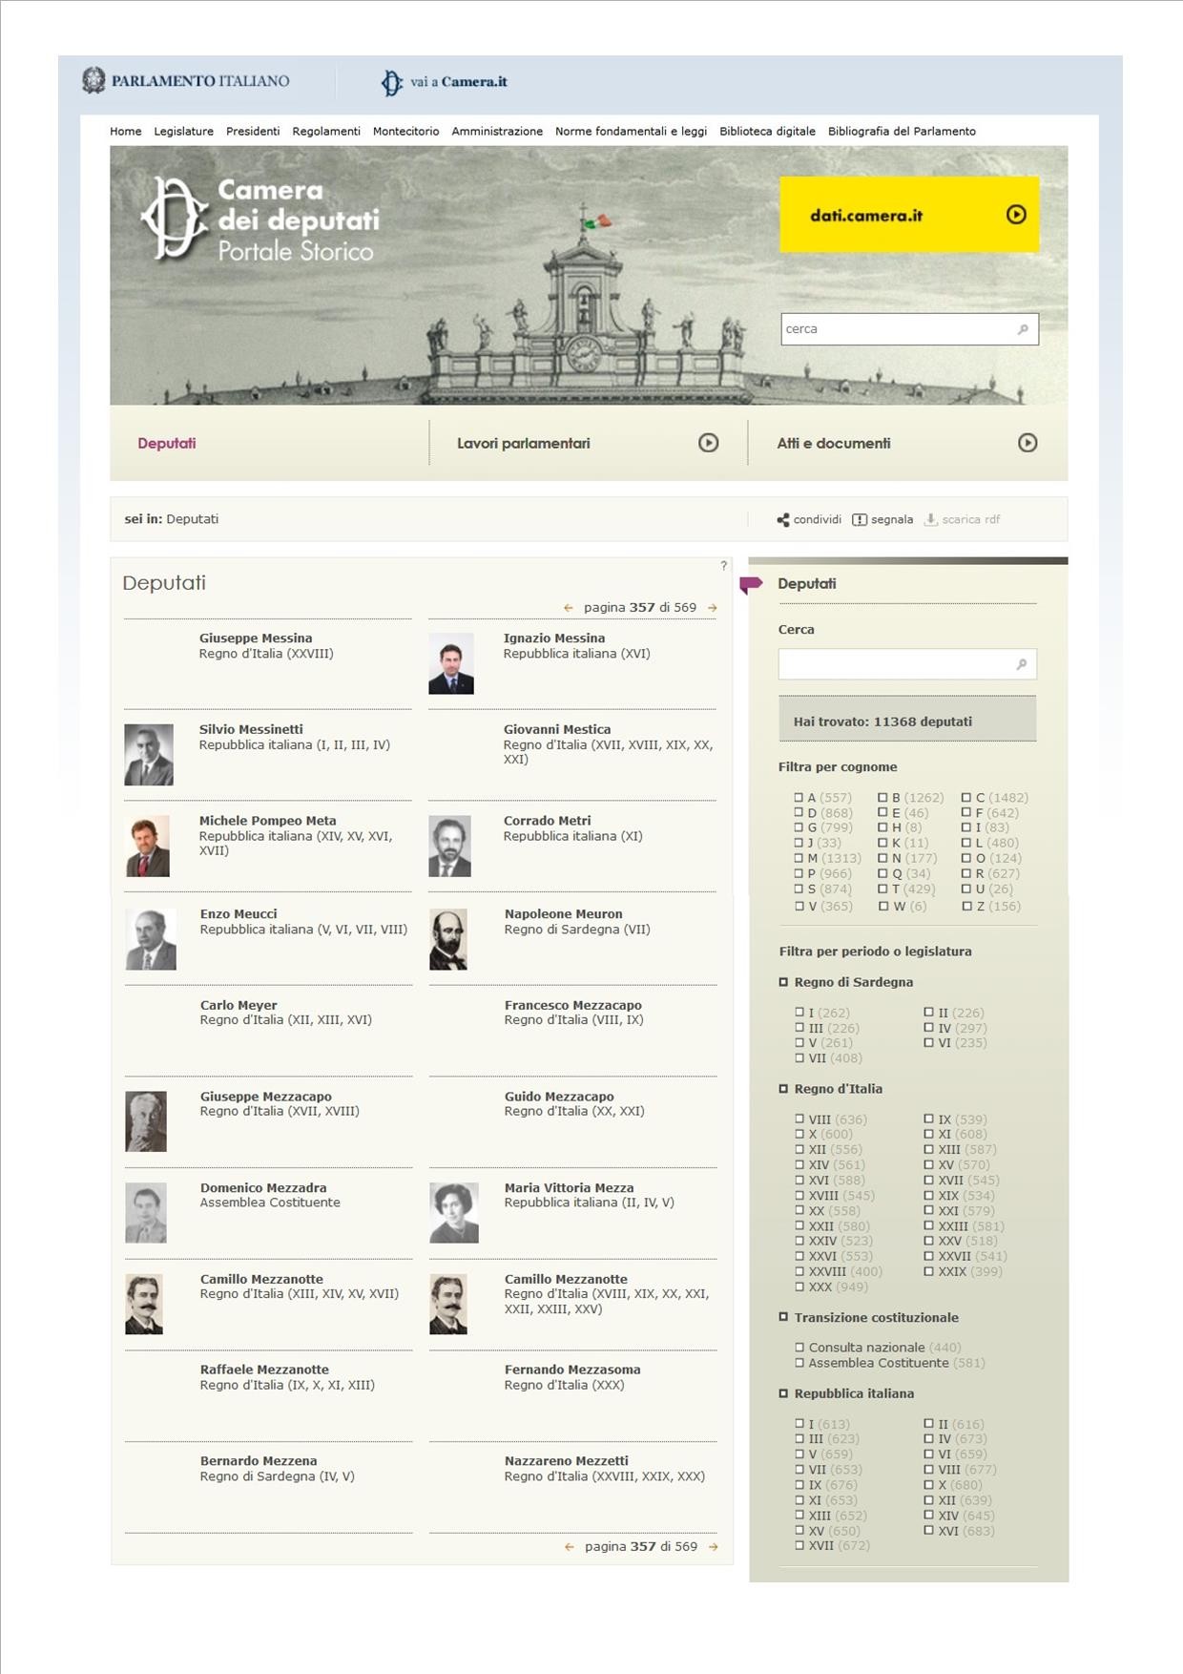Check the surname filter letter Z
Viewport: 1183px width, 1674px height.
(966, 906)
